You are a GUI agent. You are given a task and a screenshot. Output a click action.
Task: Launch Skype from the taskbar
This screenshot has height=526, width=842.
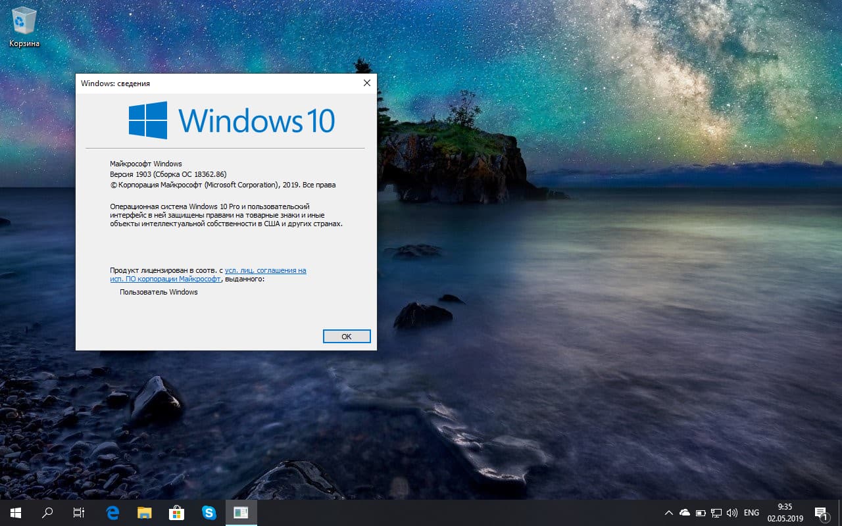point(209,512)
